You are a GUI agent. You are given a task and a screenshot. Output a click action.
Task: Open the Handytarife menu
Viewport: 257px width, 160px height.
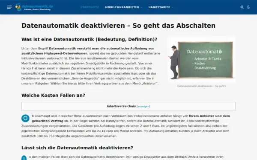(159, 7)
